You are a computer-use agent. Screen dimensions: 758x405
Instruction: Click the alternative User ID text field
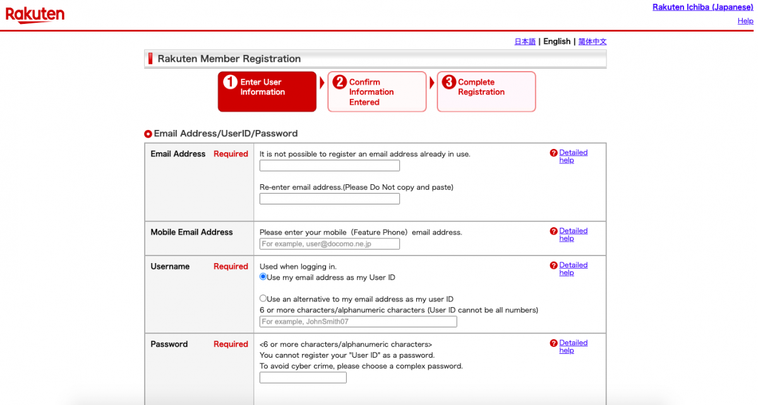click(358, 322)
